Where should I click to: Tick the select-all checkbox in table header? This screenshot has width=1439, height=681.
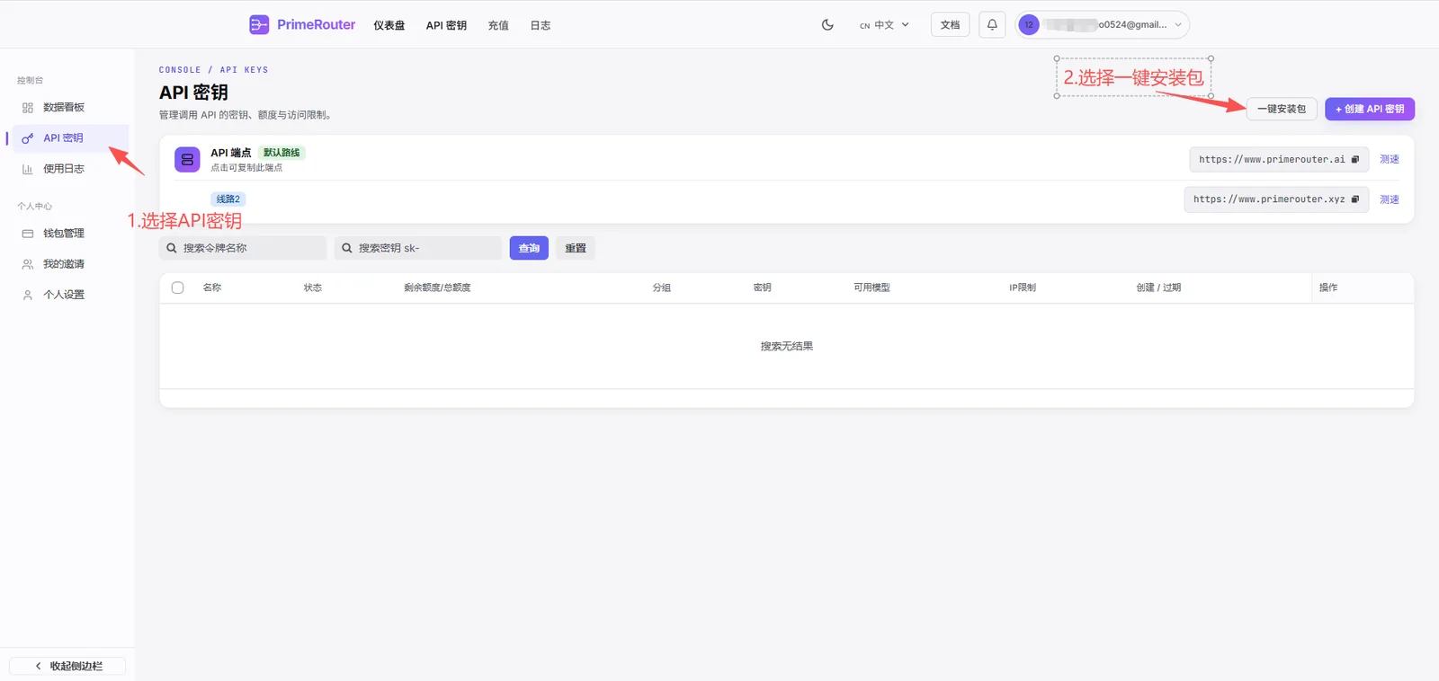tap(178, 287)
